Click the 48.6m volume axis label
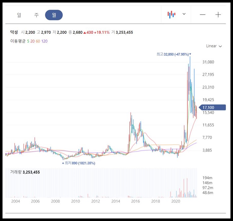233x221 pixels. [208, 193]
